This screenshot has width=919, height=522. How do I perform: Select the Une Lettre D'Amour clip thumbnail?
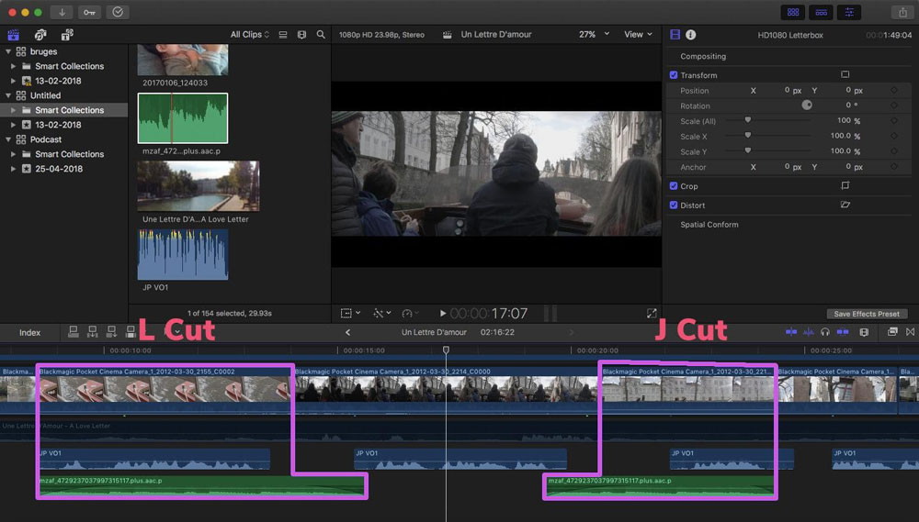click(198, 186)
